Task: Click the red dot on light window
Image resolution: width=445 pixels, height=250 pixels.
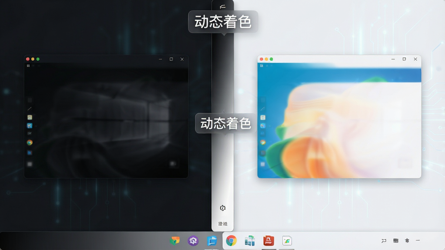Action: pos(261,59)
